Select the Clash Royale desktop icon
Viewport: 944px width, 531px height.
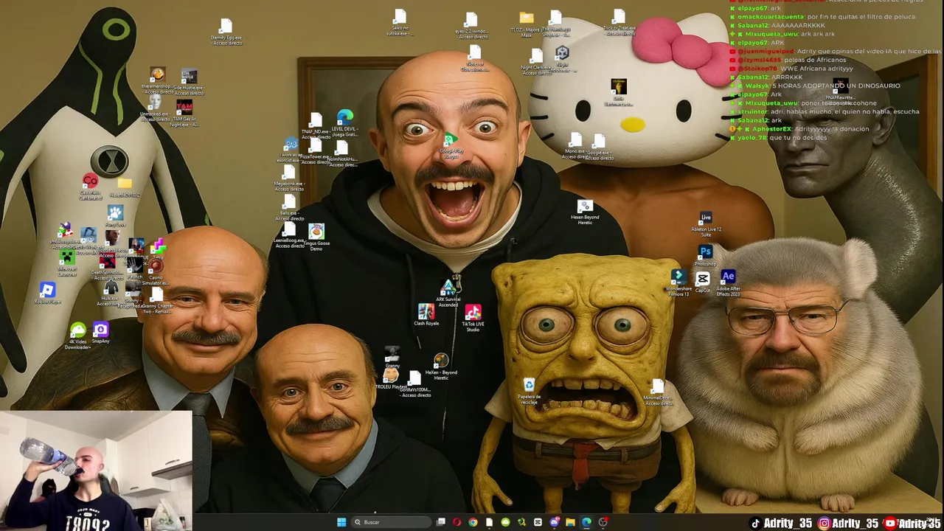[x=426, y=312]
